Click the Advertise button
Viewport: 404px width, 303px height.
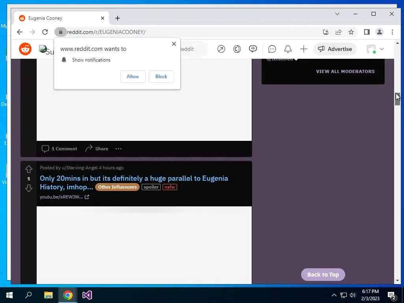(335, 49)
